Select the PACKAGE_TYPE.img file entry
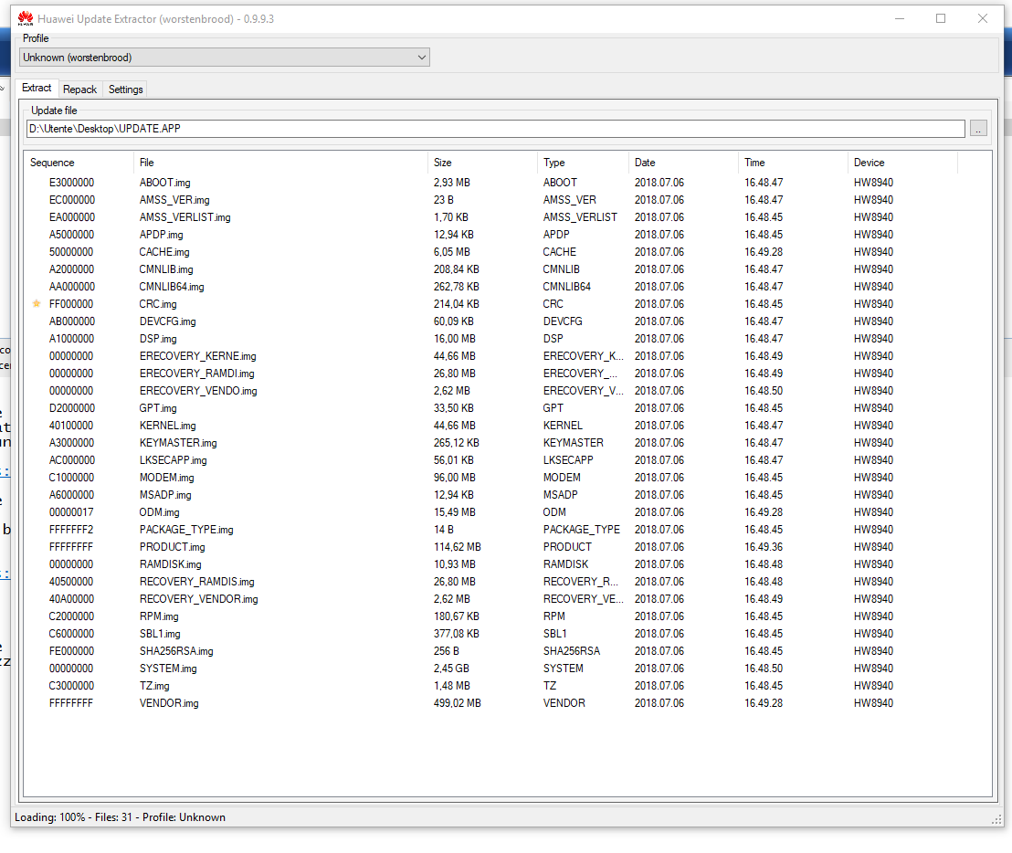Viewport: 1012px width, 853px height. 186,531
